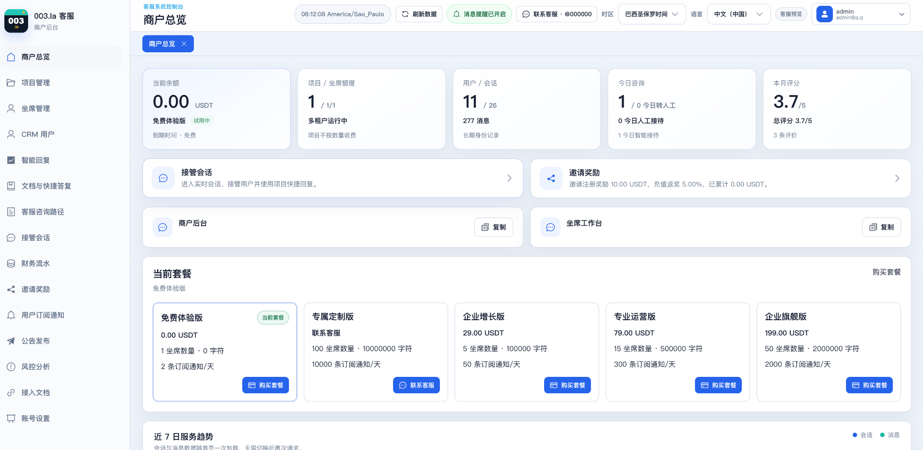923x450 pixels.
Task: Click the 当前余额 balance card
Action: 217,109
